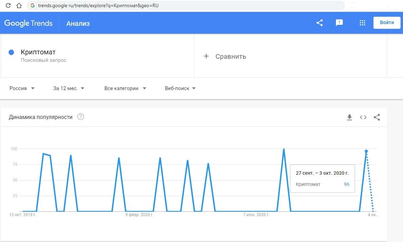
Task: Go to browser home page icon
Action: coord(19,6)
